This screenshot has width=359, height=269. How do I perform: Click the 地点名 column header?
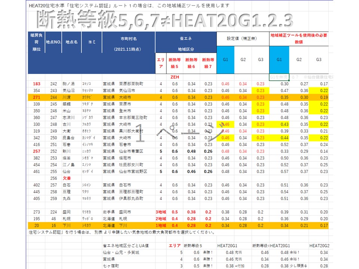[x=71, y=42]
